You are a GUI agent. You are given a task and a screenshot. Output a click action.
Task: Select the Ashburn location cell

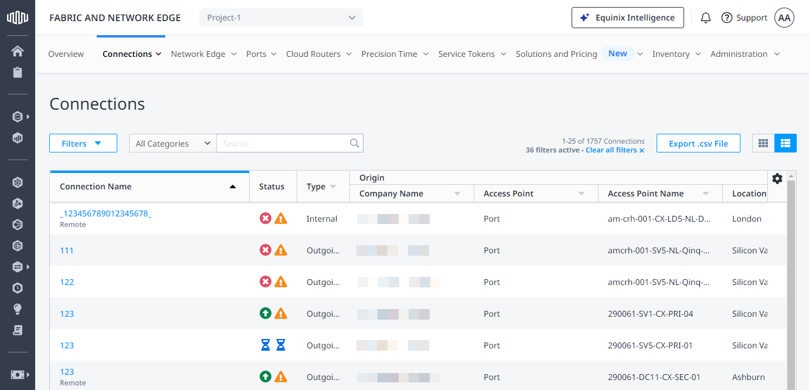pos(749,377)
